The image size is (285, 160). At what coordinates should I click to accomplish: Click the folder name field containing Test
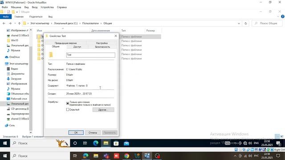pos(91,55)
